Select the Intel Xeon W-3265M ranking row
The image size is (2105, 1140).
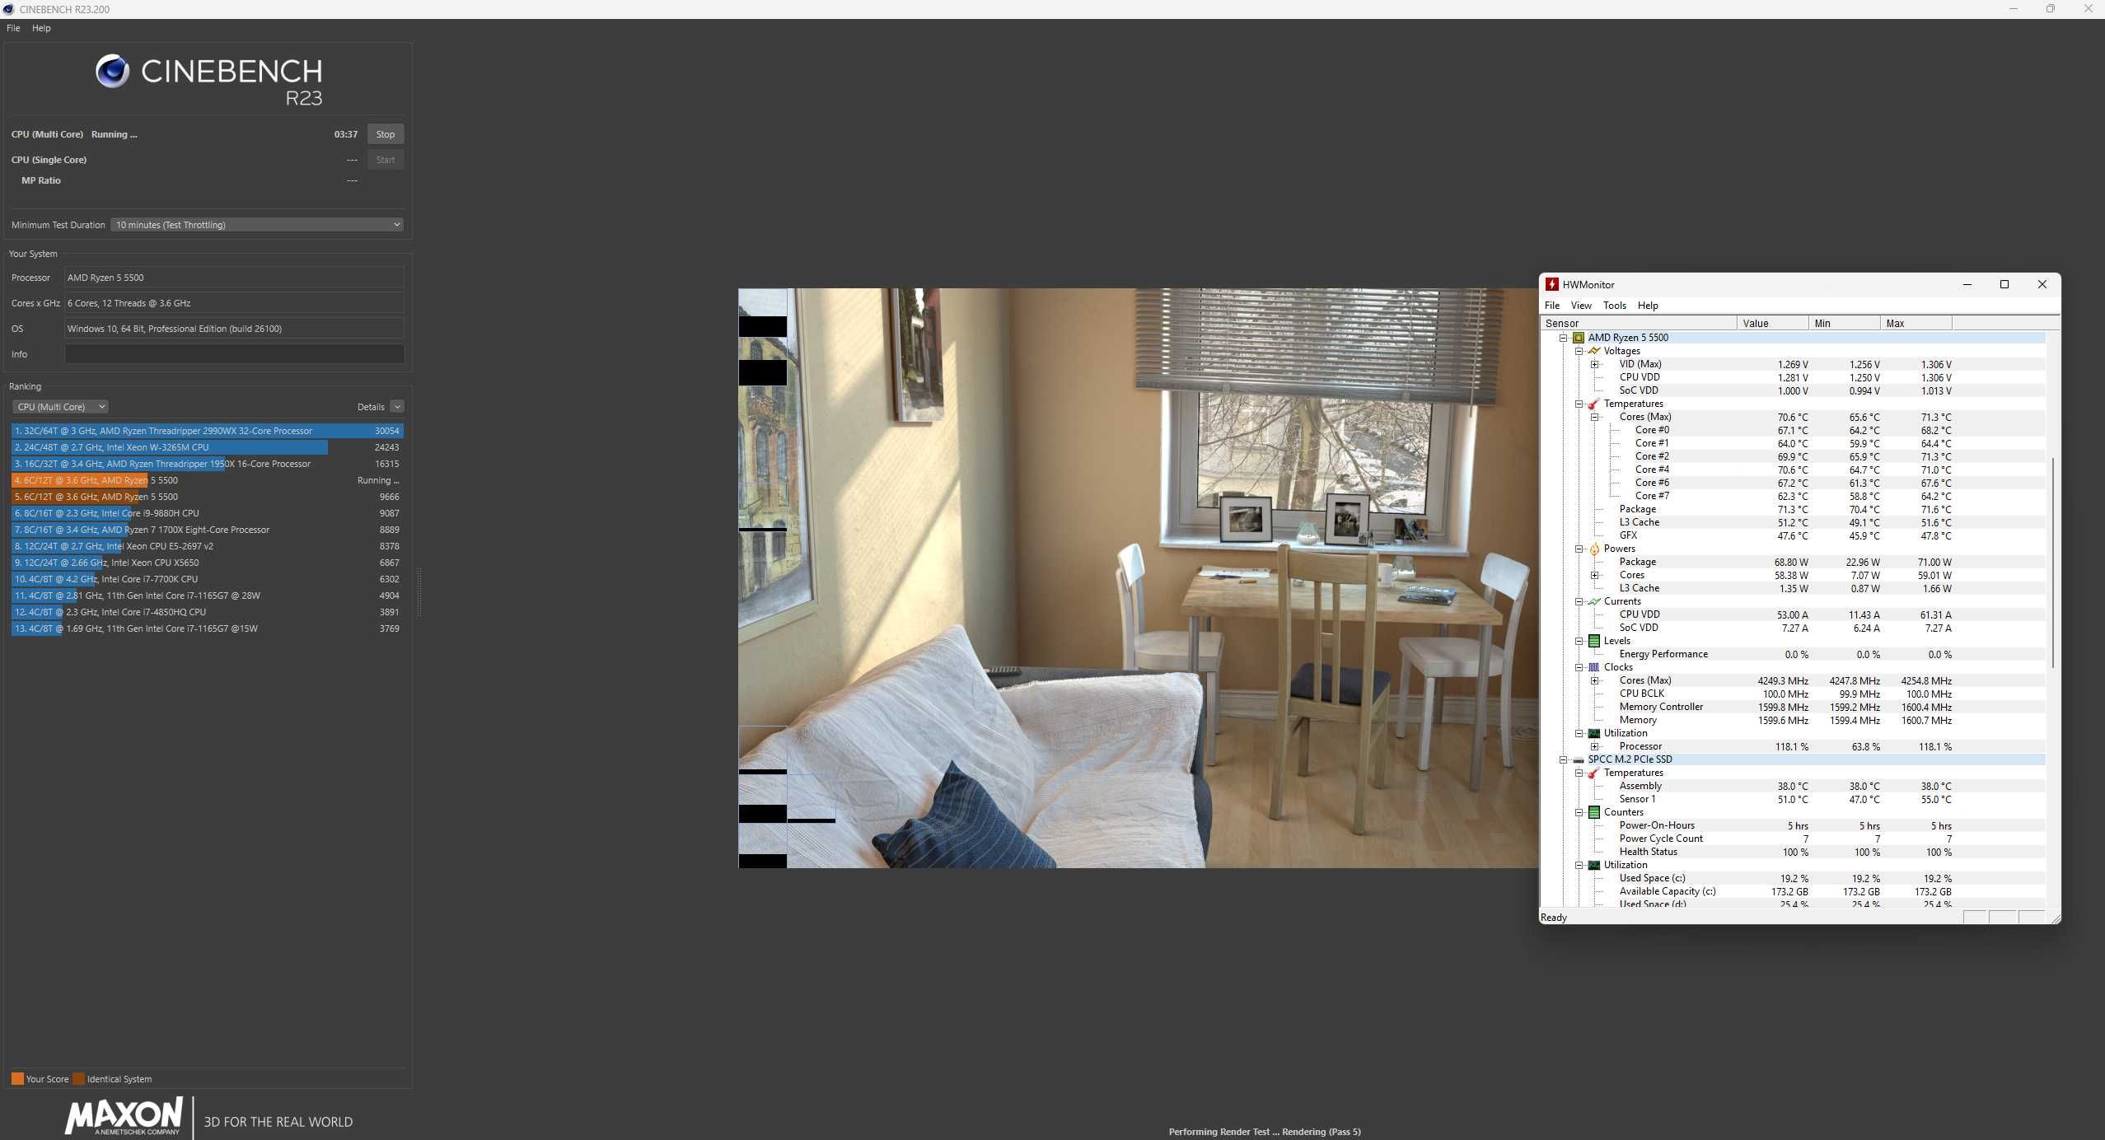[207, 447]
